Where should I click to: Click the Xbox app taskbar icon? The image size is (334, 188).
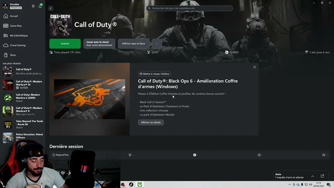click(x=140, y=185)
